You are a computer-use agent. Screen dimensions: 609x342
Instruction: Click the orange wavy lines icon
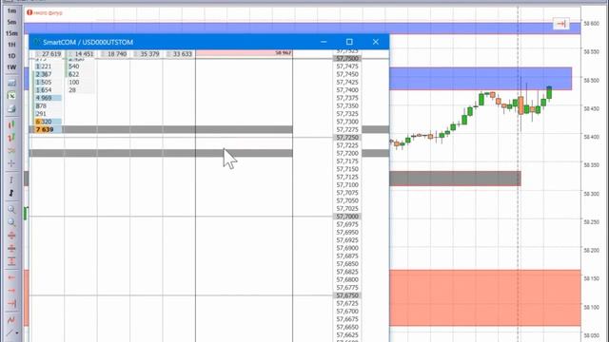tap(11, 150)
